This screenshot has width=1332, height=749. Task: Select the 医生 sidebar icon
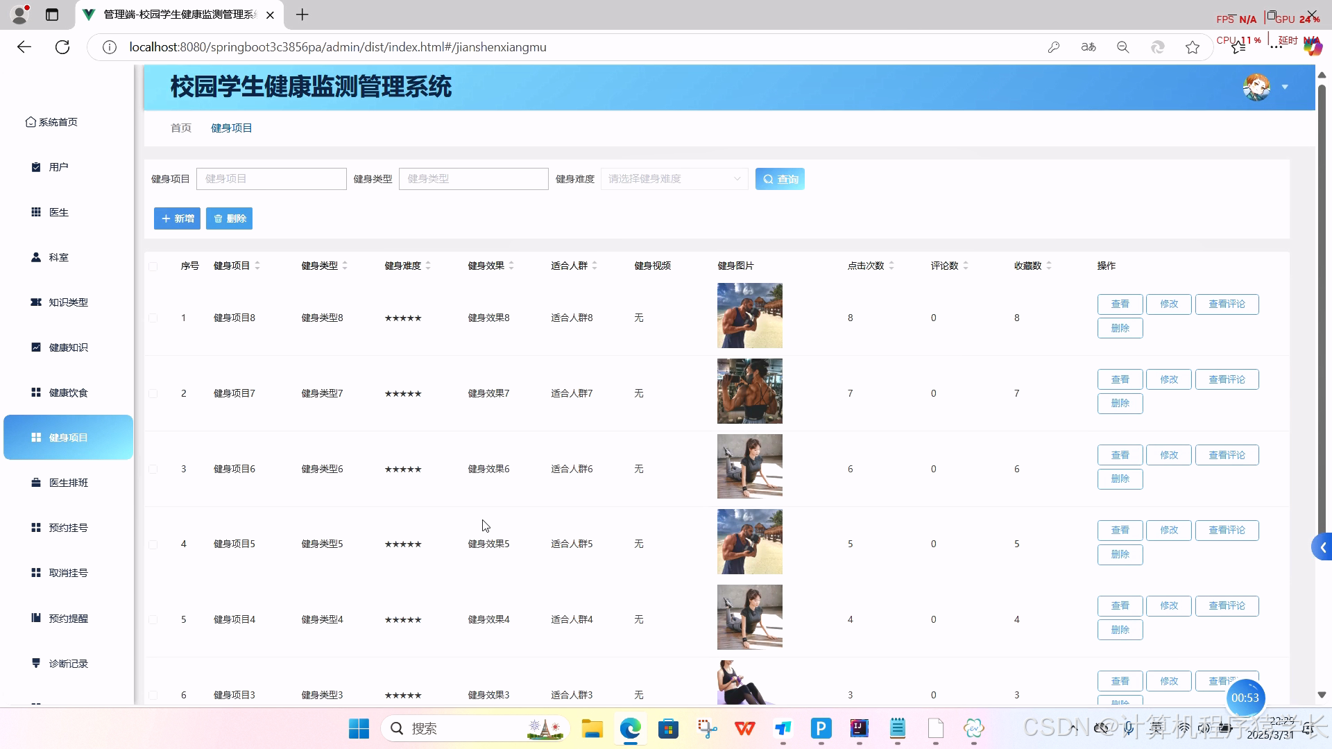point(36,212)
